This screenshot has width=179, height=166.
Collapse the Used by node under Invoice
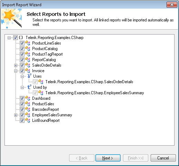(x=22, y=87)
